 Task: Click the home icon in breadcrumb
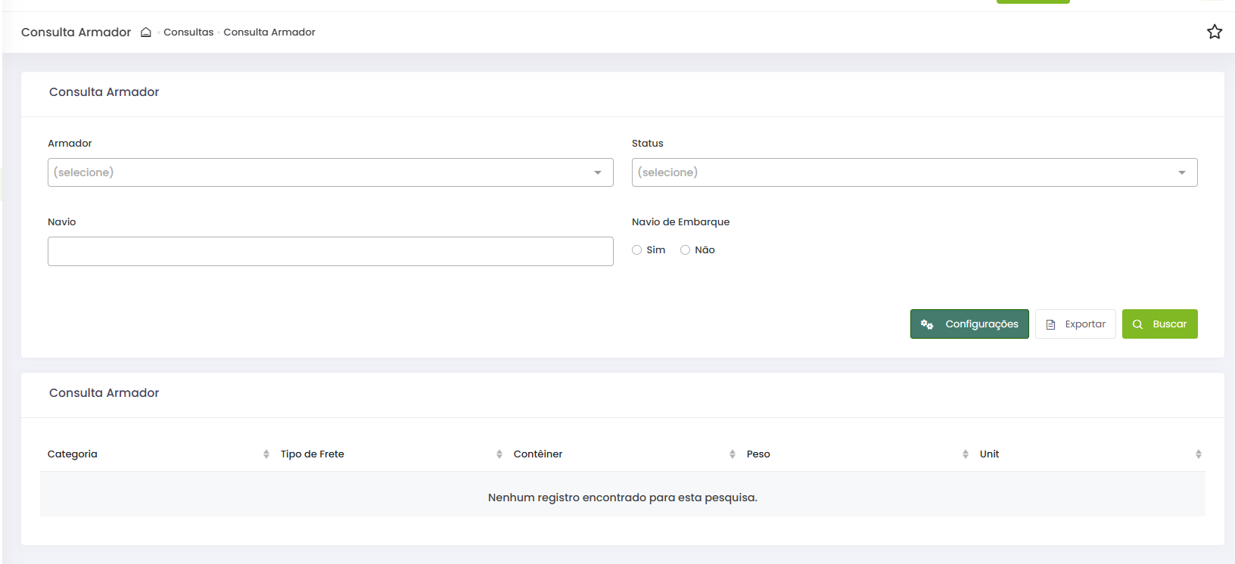[x=146, y=32]
